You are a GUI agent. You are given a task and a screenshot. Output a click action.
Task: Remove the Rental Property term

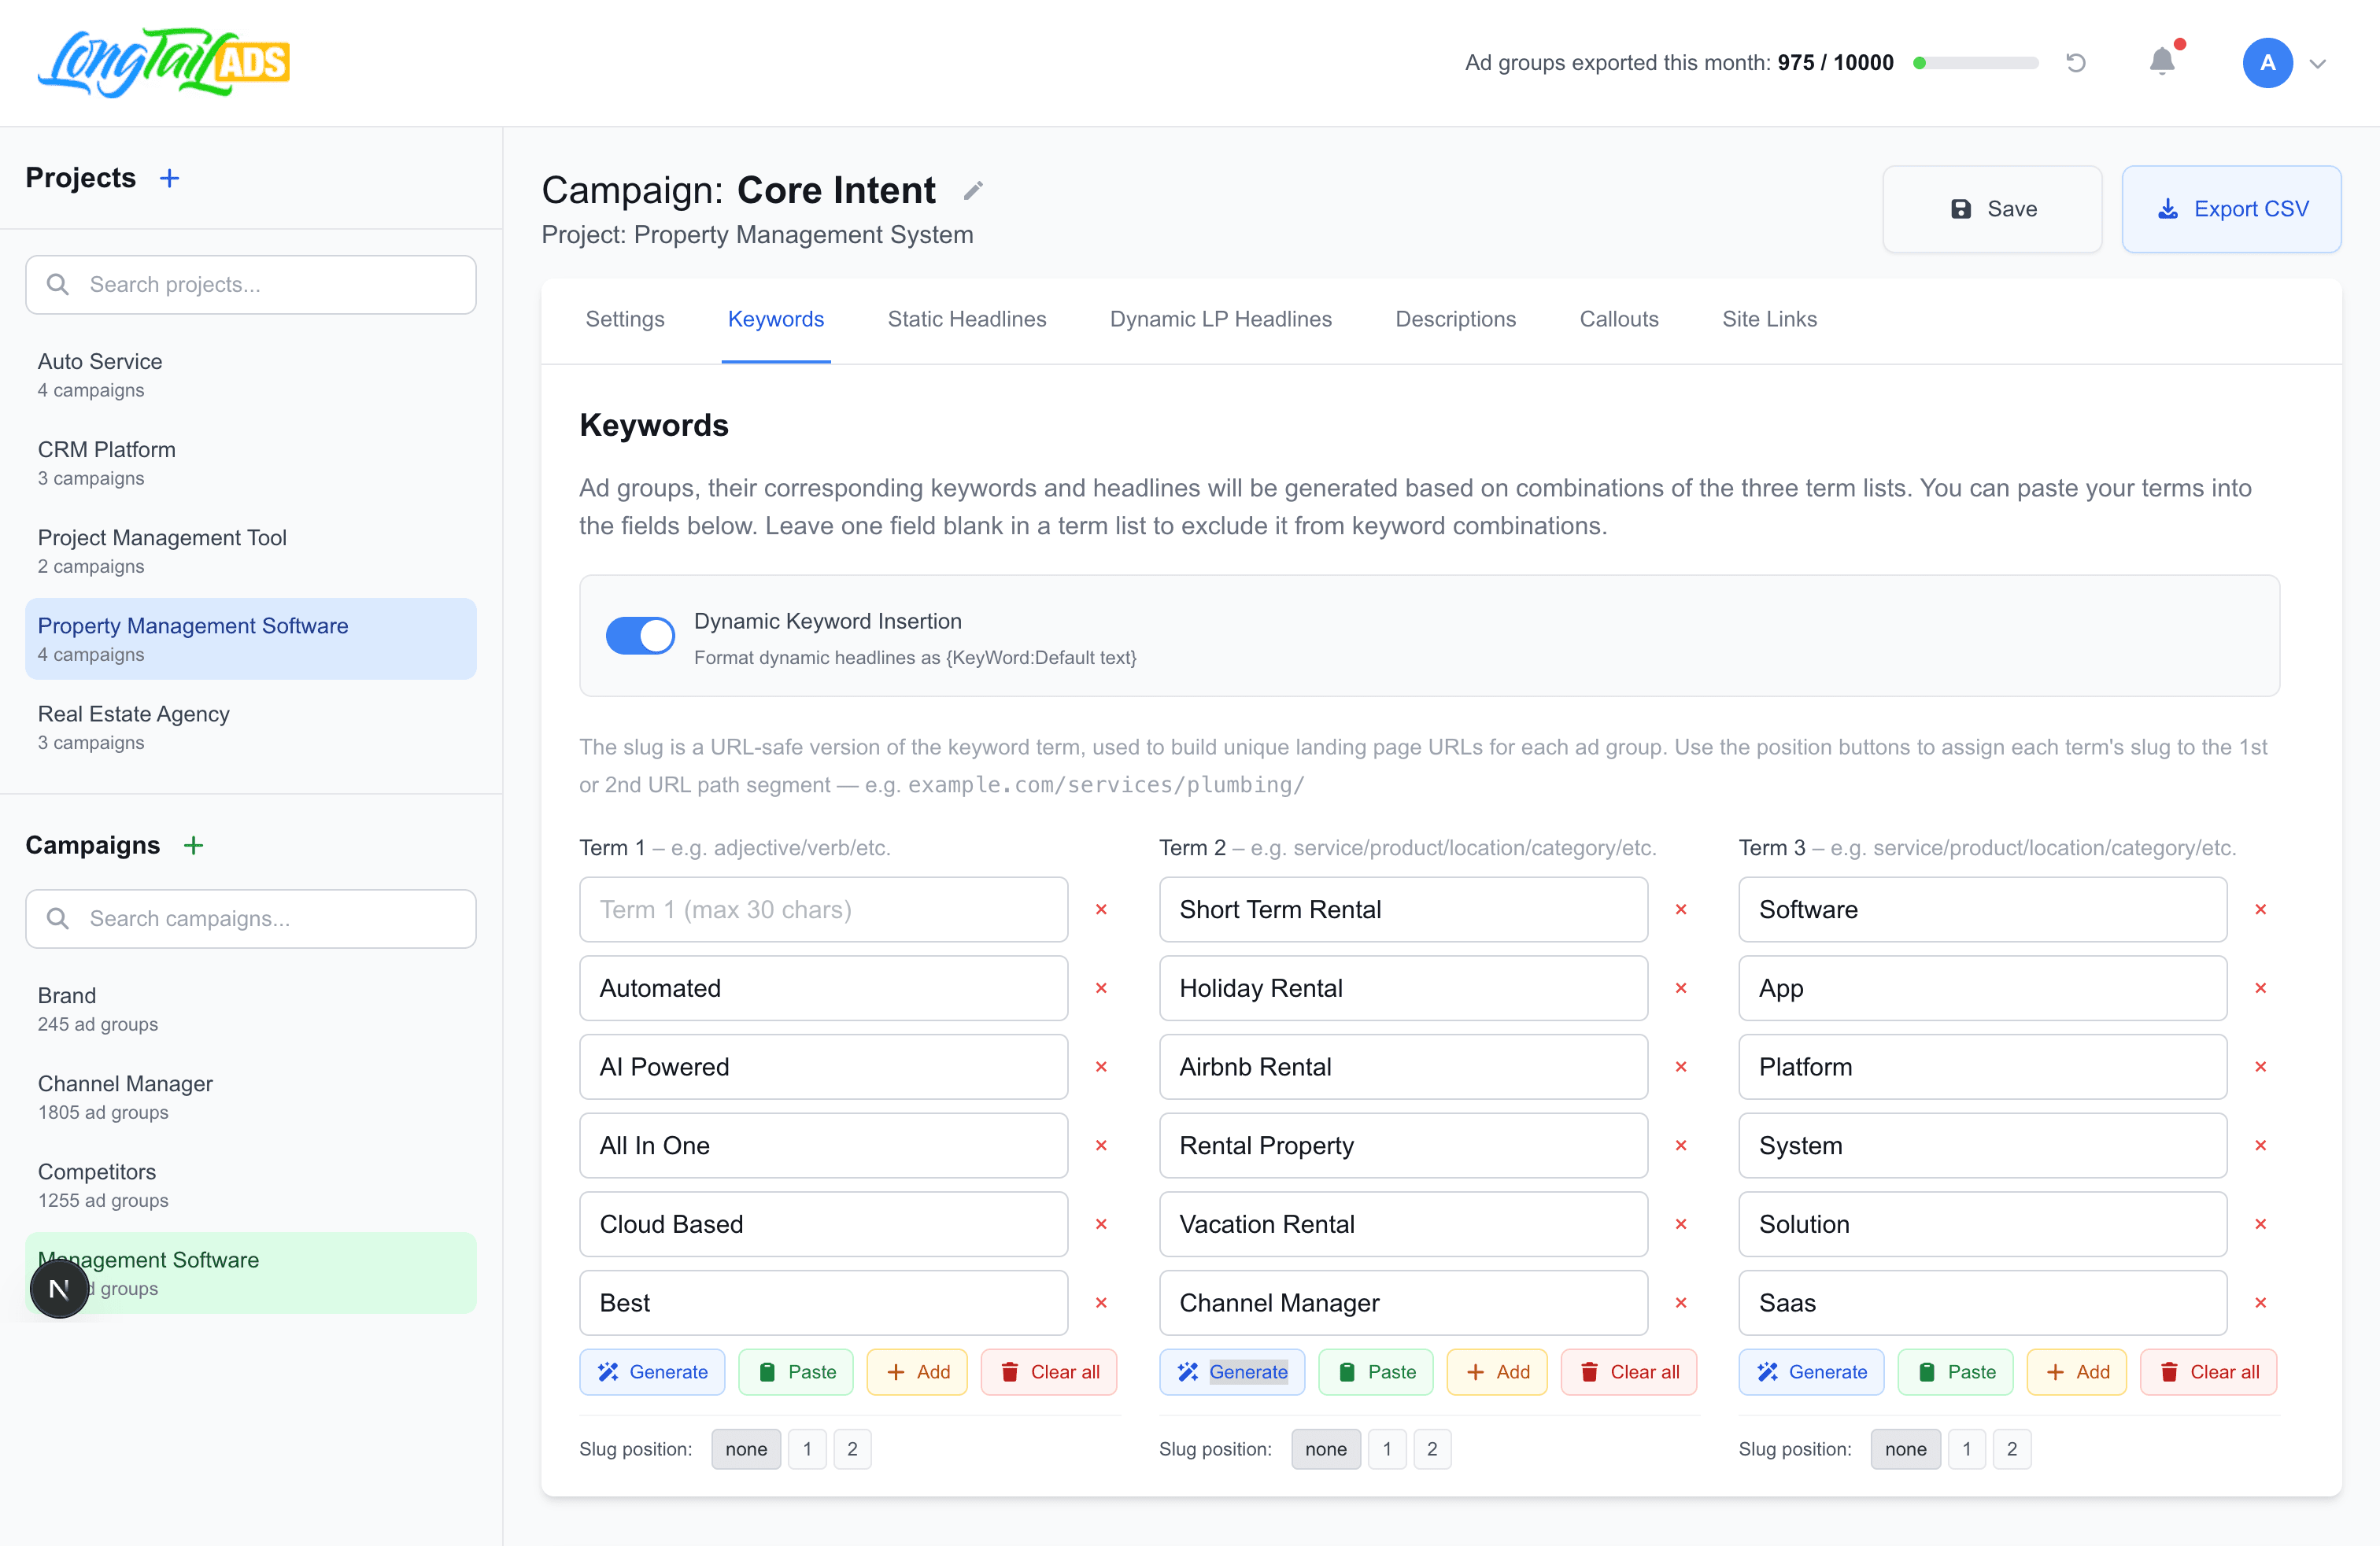click(x=1681, y=1146)
